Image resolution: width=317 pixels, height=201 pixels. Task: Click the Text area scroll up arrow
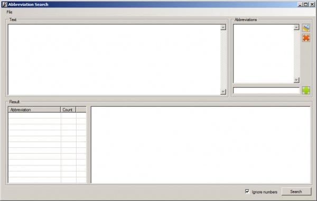(223, 27)
